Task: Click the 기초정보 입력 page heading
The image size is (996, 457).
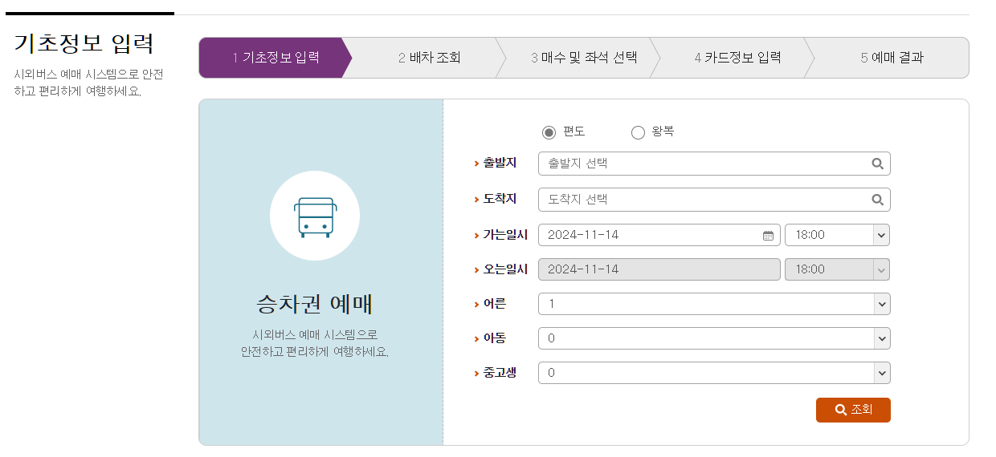Action: tap(84, 43)
